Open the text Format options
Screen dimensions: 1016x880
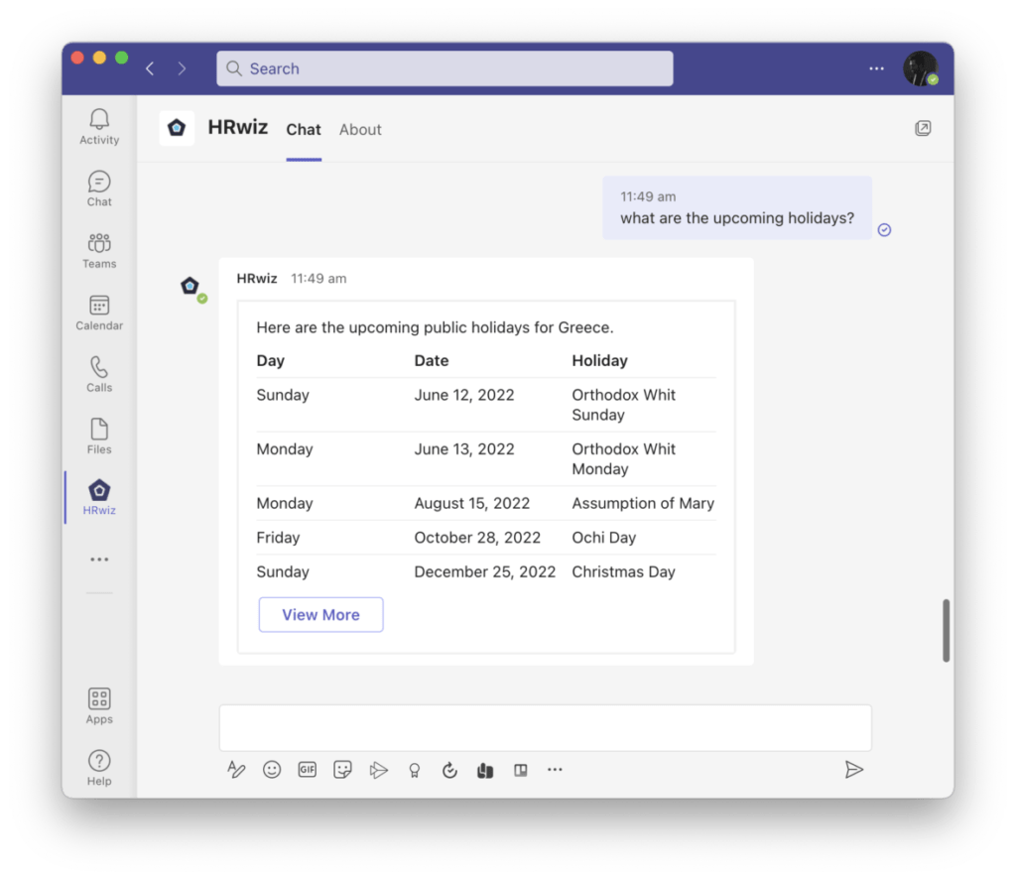point(236,769)
